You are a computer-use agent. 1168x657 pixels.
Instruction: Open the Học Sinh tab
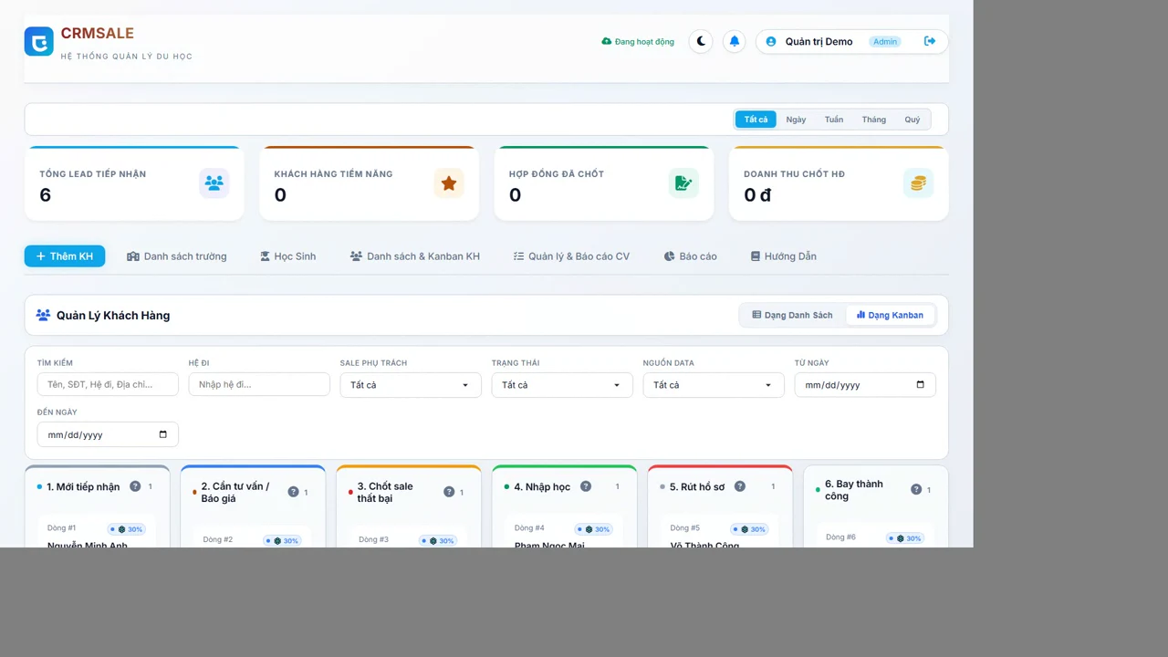(288, 256)
